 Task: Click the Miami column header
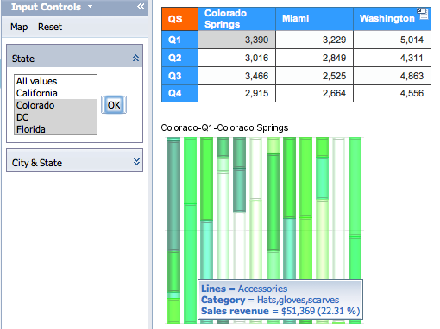[314, 19]
